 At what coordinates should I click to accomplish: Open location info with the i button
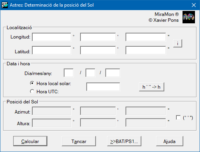pyautogui.click(x=177, y=44)
